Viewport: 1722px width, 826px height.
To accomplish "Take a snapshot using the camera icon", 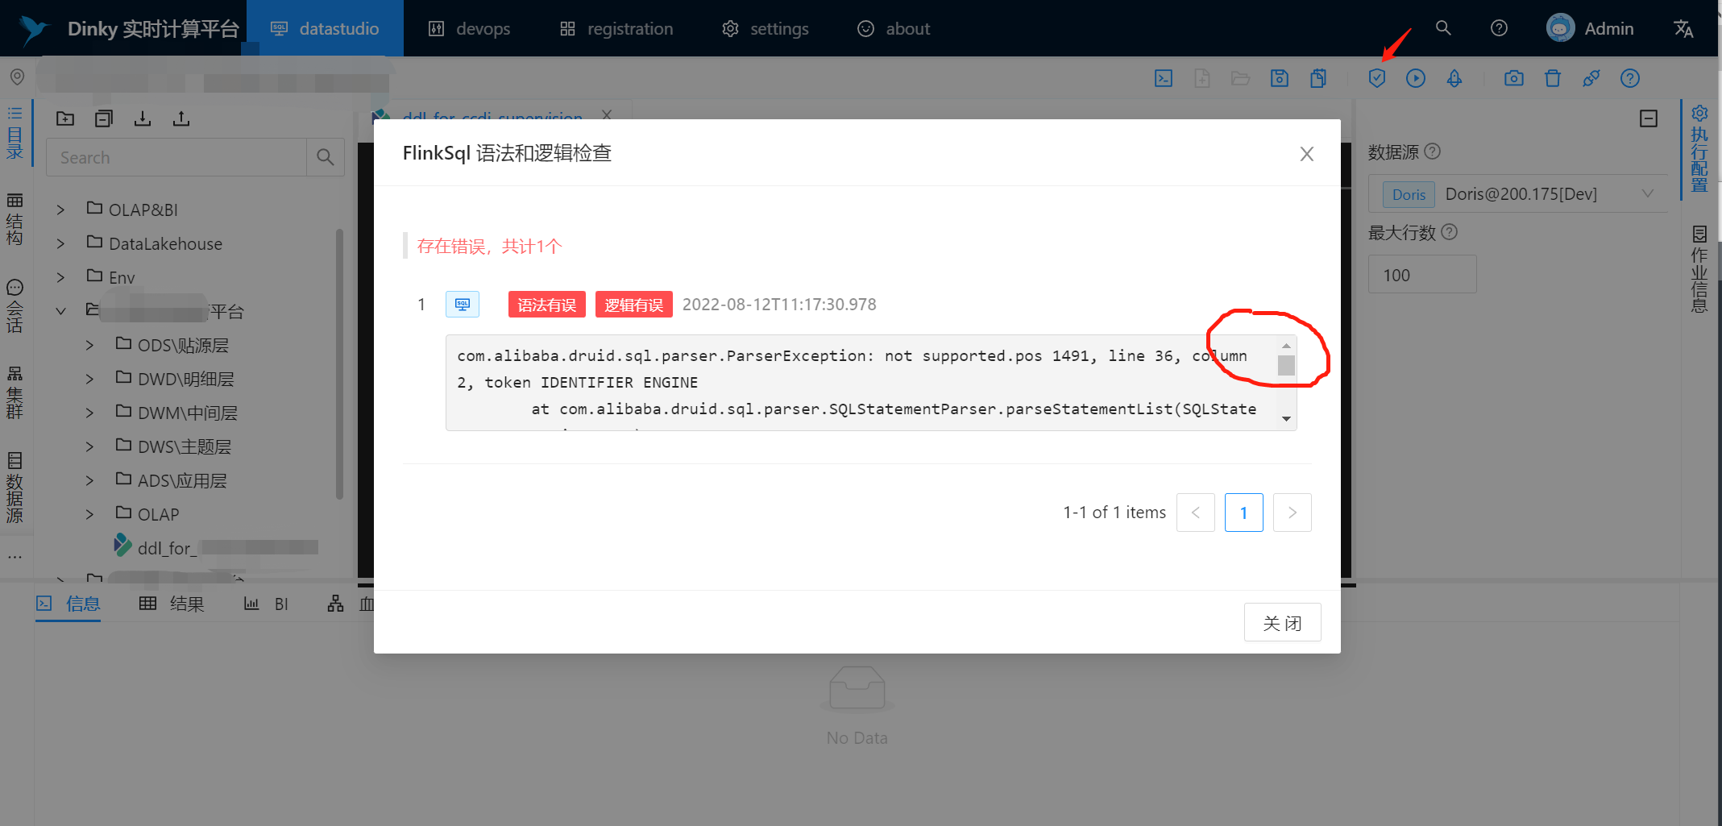I will click(1513, 78).
